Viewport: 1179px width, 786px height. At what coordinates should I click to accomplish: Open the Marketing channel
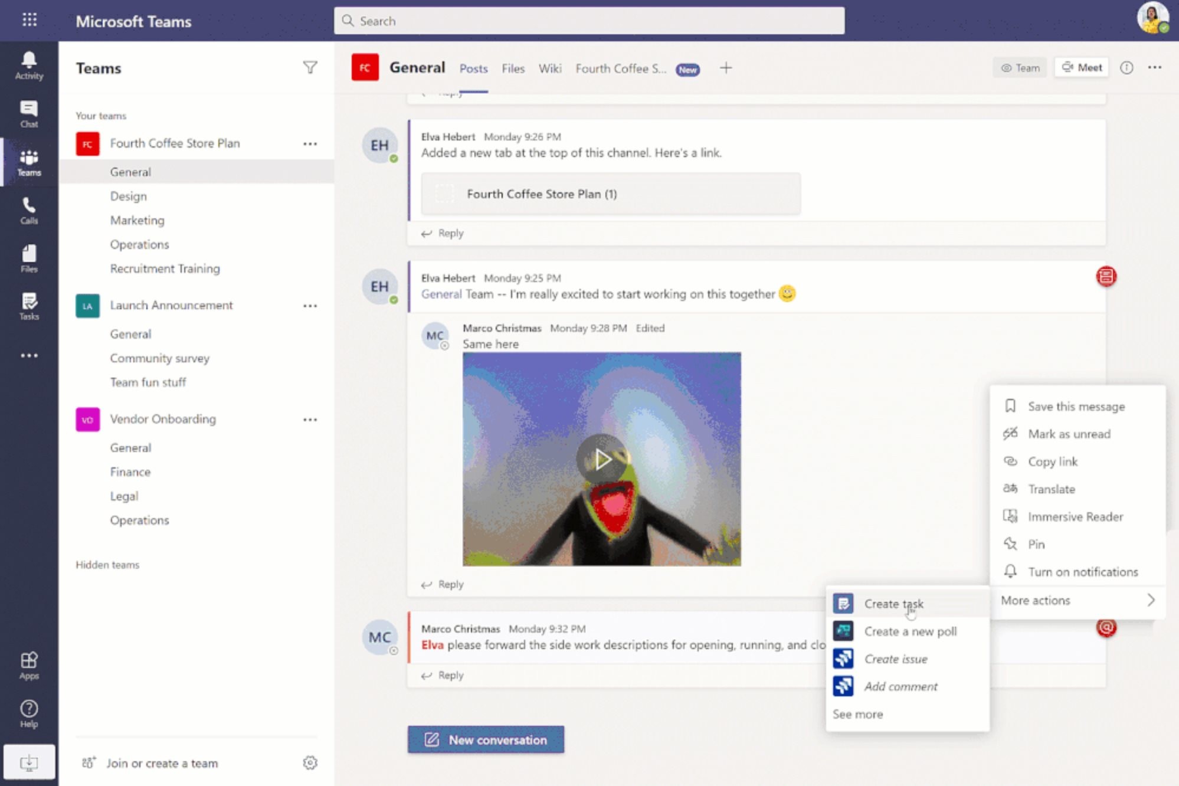(x=137, y=220)
